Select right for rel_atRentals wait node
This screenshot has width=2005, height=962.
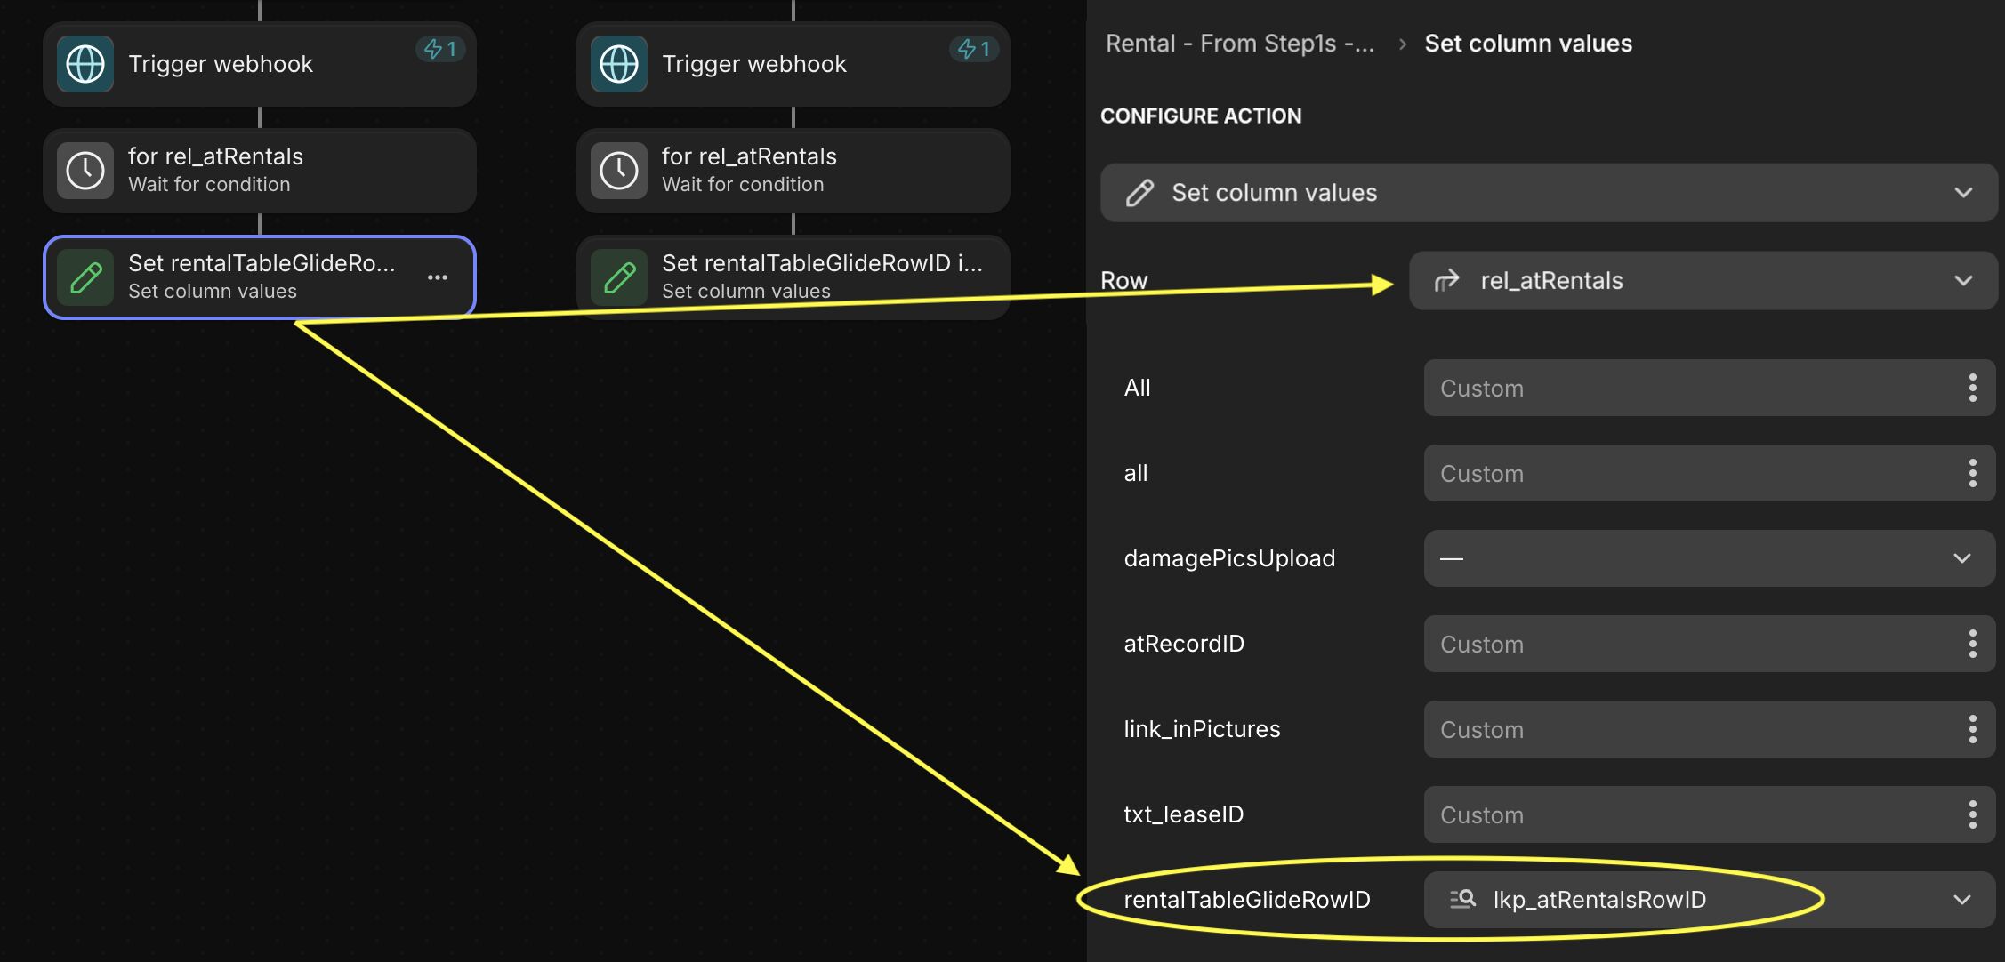pos(792,170)
